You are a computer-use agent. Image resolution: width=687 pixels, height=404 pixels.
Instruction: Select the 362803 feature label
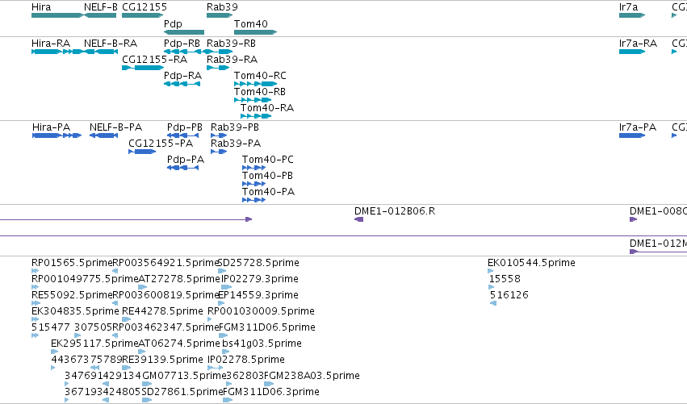[245, 377]
